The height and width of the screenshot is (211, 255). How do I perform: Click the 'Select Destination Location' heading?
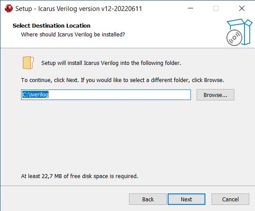pos(51,26)
